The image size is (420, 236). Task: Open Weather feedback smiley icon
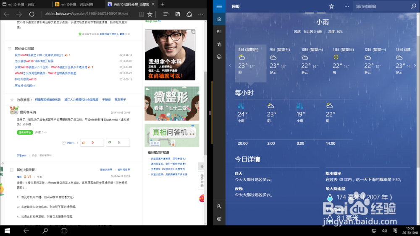219,57
